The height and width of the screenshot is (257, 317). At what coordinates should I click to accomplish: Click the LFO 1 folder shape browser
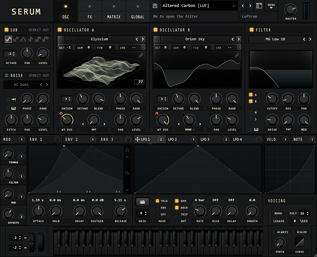pyautogui.click(x=142, y=202)
